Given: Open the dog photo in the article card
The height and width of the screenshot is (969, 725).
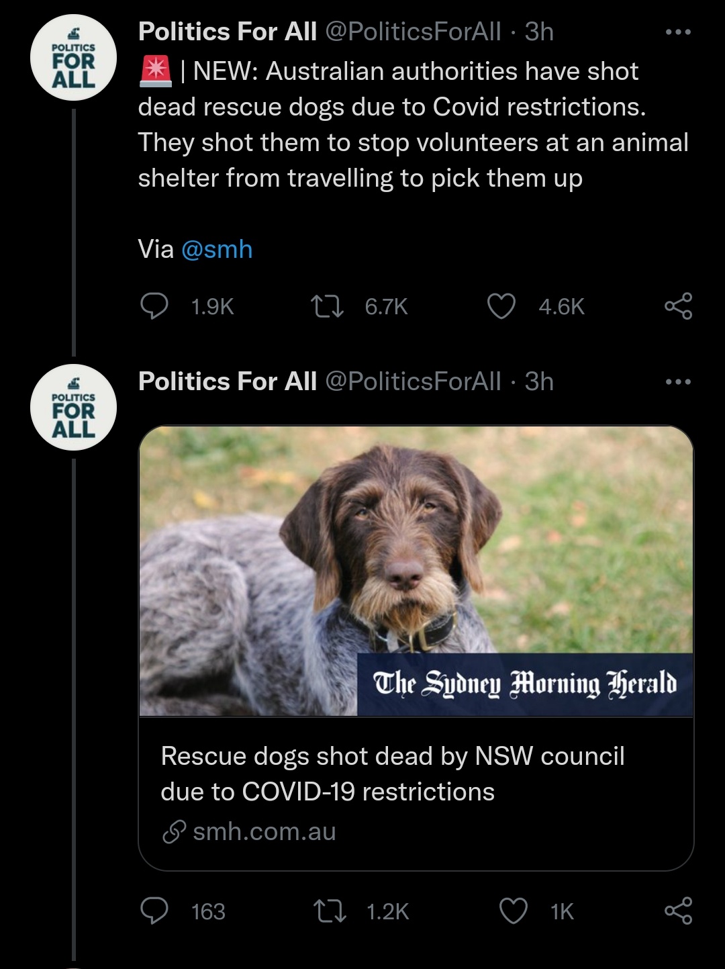Looking at the screenshot, I should [416, 571].
